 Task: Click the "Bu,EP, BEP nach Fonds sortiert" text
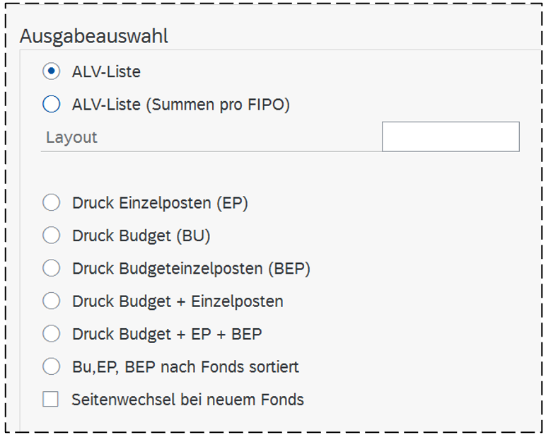[x=185, y=367]
